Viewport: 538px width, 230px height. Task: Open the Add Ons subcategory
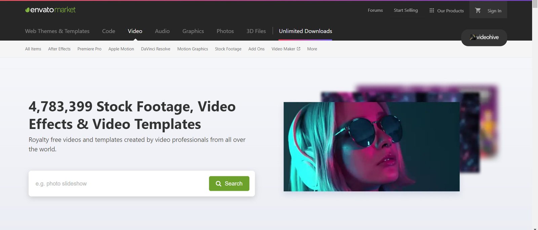[x=256, y=49]
